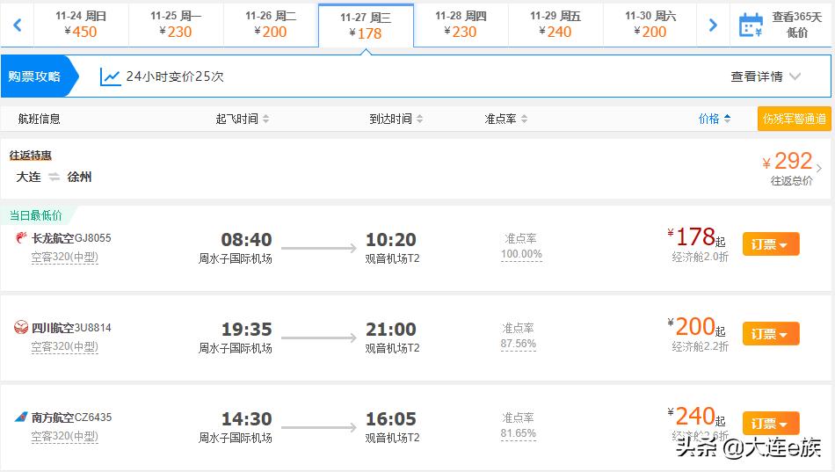This screenshot has width=835, height=472.
Task: Click the 19:35 departure time
Action: pyautogui.click(x=247, y=330)
